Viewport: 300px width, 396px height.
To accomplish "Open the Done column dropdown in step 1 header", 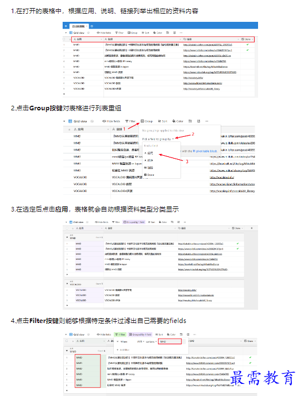I will coord(252,40).
